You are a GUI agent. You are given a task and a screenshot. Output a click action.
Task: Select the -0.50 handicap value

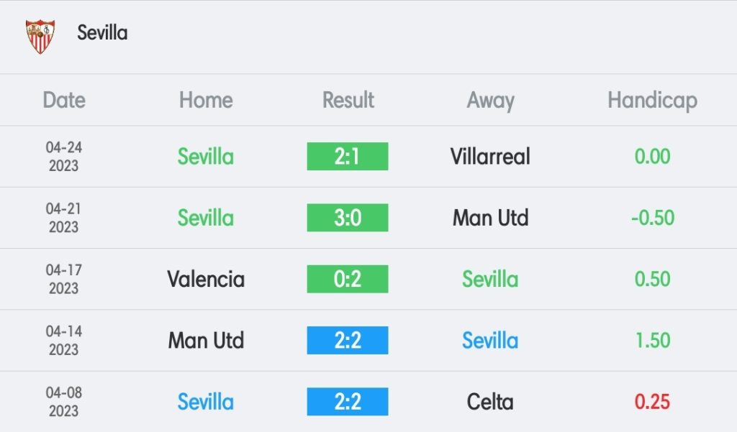652,218
